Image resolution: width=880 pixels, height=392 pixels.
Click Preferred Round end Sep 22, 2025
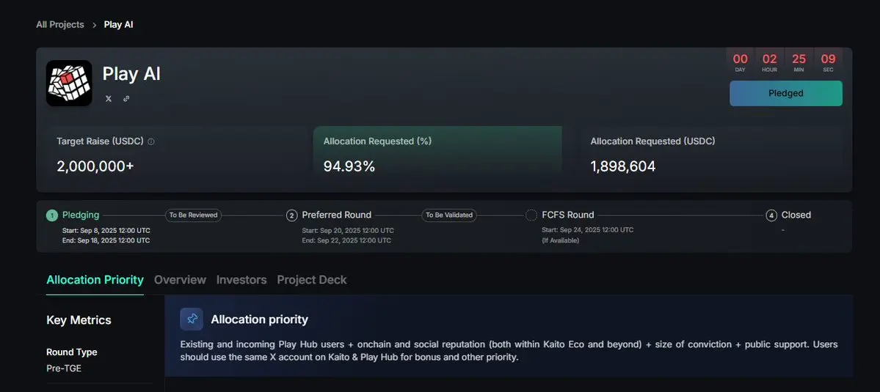347,241
